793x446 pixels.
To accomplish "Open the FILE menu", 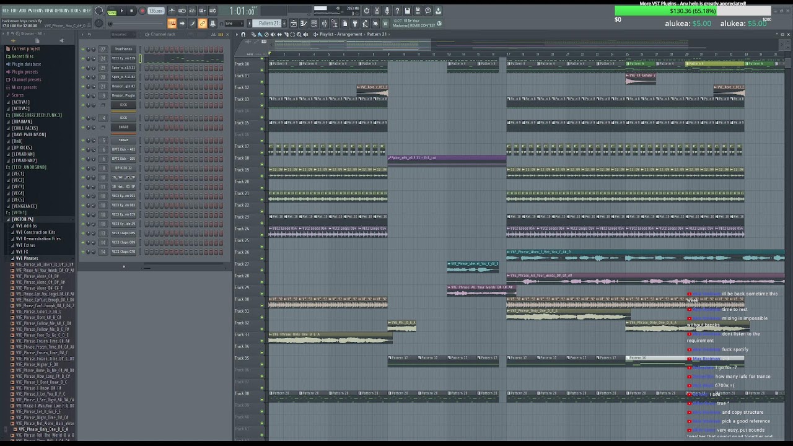I will click(6, 11).
